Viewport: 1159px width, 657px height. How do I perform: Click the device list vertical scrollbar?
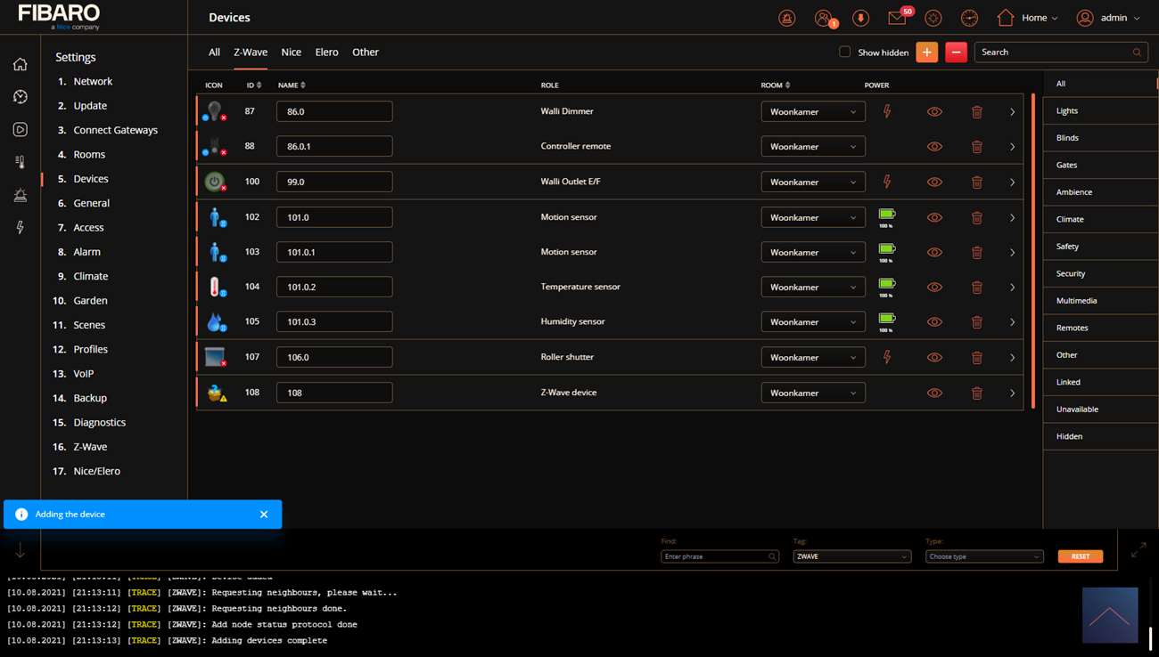point(1033,249)
